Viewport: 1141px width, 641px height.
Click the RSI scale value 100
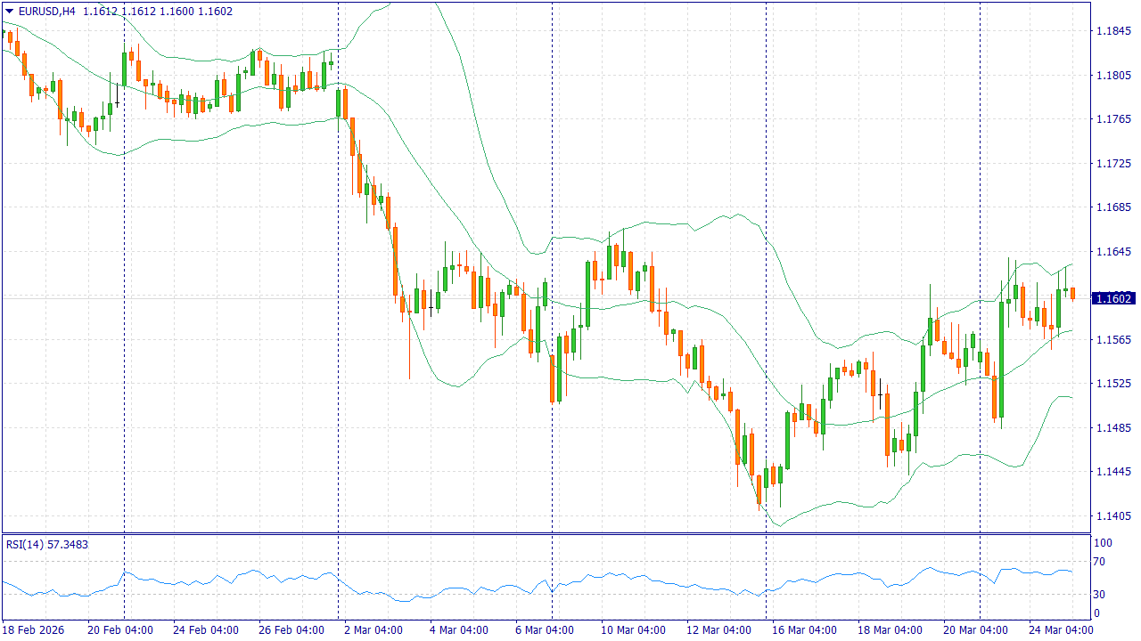[1104, 542]
